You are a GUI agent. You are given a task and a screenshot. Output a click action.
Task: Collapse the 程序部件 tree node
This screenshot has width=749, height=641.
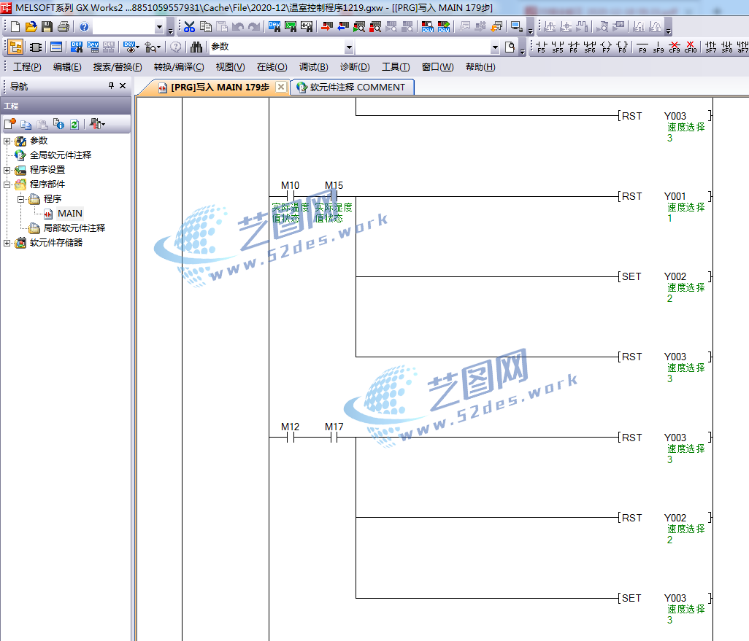click(7, 184)
